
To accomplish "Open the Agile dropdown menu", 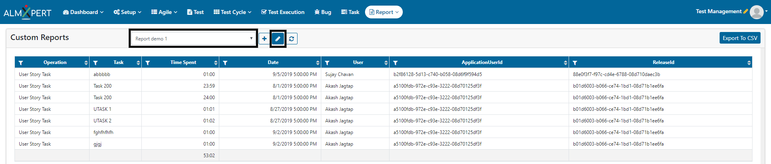I will pos(164,12).
